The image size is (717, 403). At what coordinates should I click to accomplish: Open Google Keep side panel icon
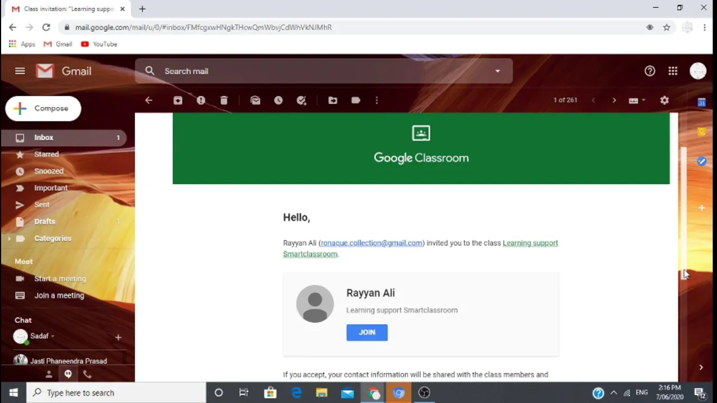701,132
